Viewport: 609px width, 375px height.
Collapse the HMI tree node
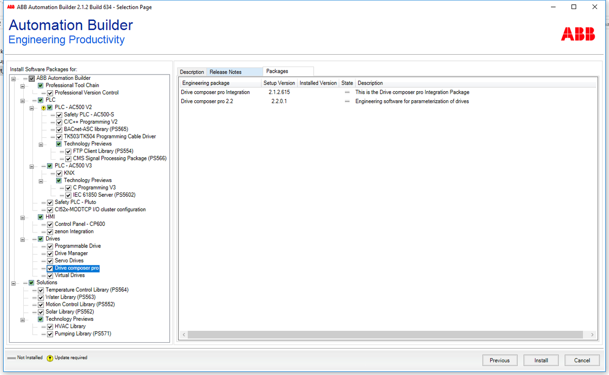pos(22,217)
